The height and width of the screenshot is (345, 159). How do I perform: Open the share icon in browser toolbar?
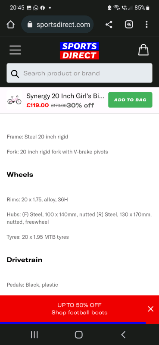coord(109,25)
